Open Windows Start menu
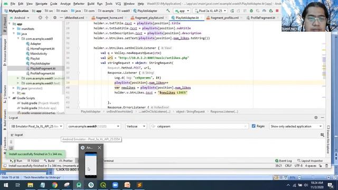Viewport: 338px width, 190px height. click(x=6, y=185)
